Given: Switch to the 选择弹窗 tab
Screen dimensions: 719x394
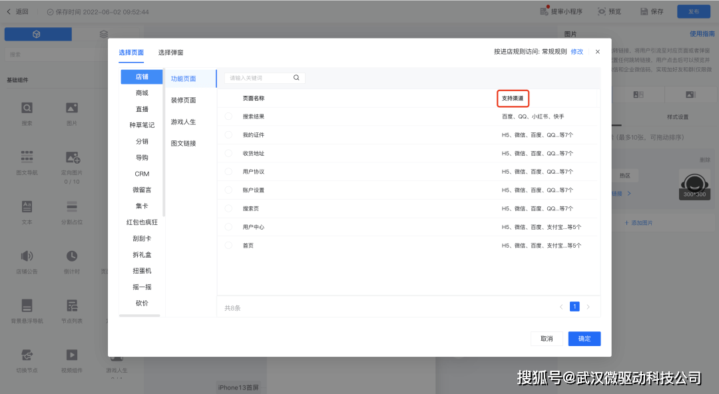Looking at the screenshot, I should point(170,53).
